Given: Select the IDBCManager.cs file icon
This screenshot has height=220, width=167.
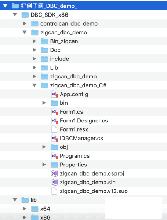Looking at the screenshot, I should [x=54, y=138].
